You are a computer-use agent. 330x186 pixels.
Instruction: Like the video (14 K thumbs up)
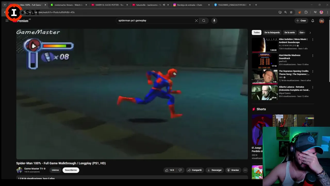click(170, 170)
